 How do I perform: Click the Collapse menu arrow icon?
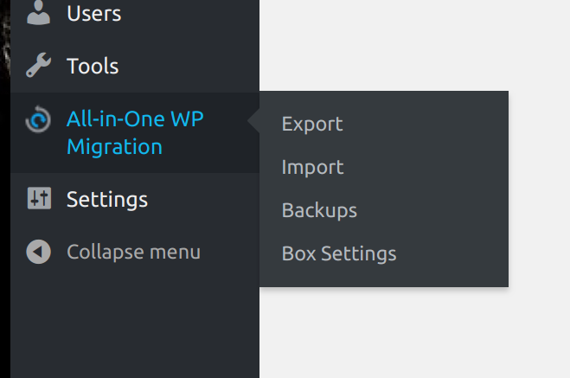tap(39, 252)
